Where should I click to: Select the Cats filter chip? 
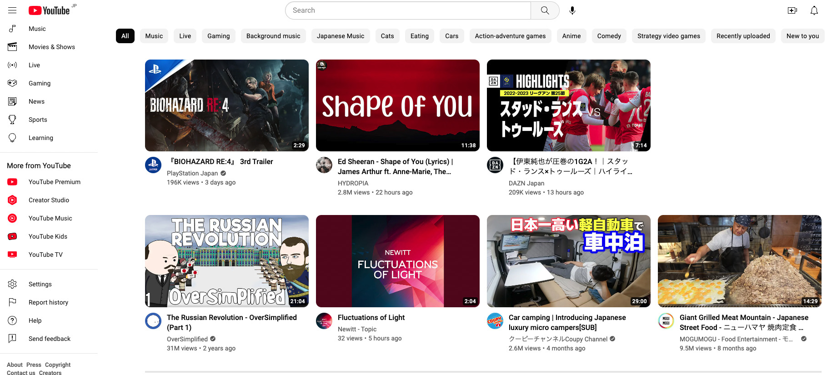click(x=387, y=36)
